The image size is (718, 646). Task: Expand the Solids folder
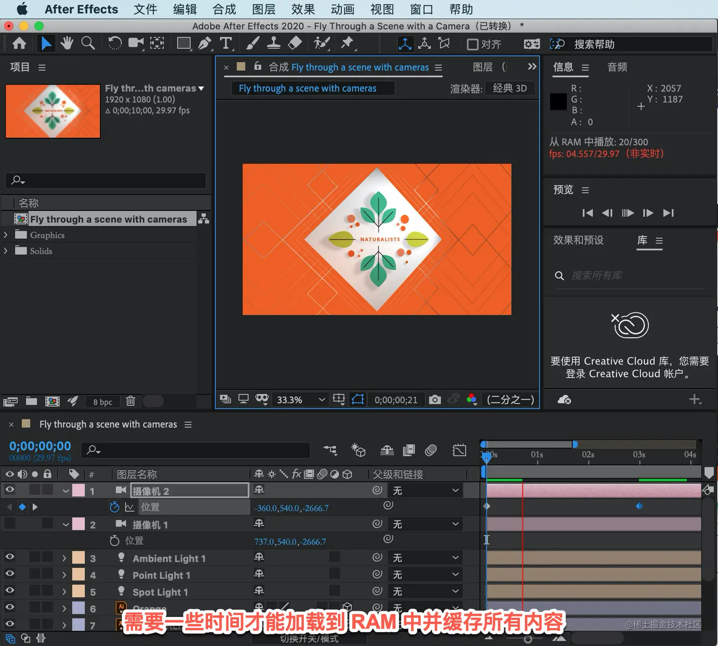click(x=6, y=251)
